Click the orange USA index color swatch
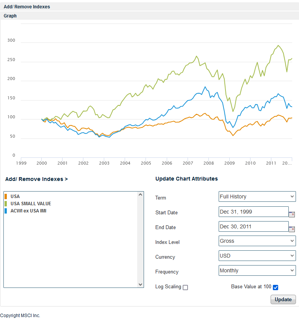This screenshot has height=319, width=299. 6,196
